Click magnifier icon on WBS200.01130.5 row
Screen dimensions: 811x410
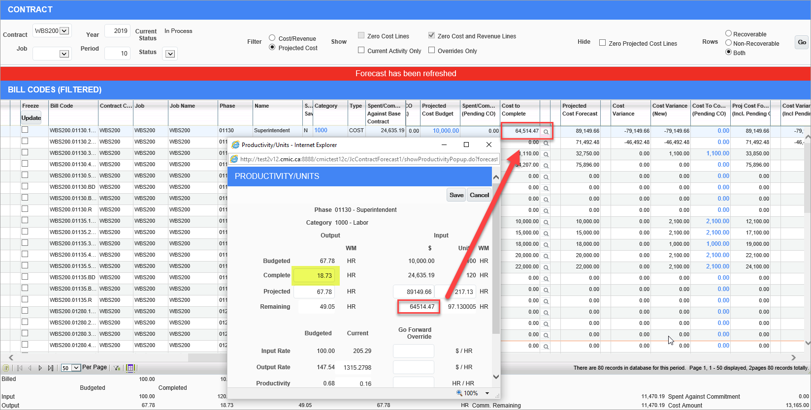[x=546, y=176]
